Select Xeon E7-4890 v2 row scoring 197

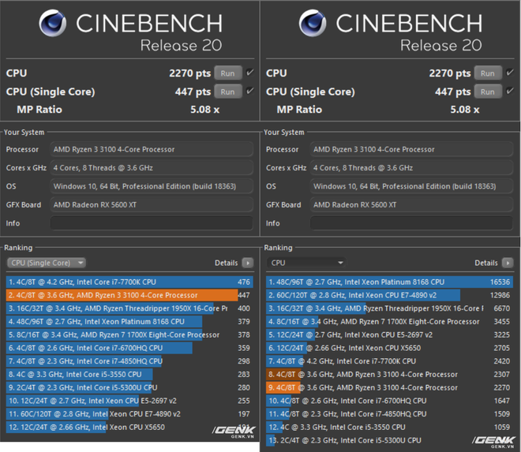click(129, 414)
